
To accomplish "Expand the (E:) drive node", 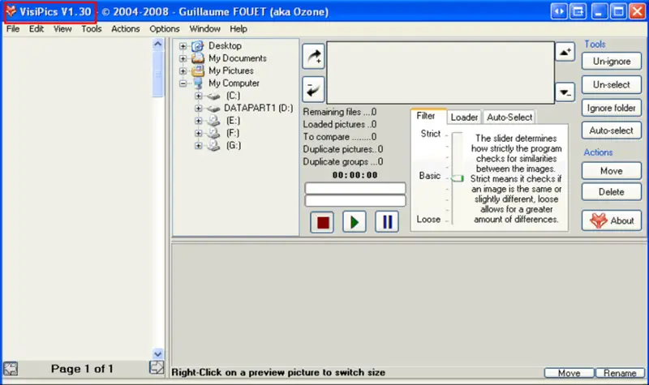I will (x=198, y=121).
